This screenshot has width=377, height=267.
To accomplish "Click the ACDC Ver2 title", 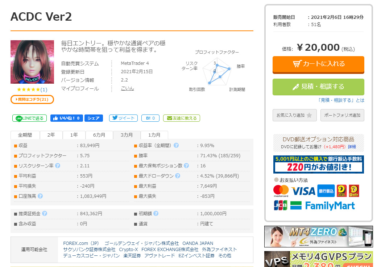I will [x=41, y=17].
